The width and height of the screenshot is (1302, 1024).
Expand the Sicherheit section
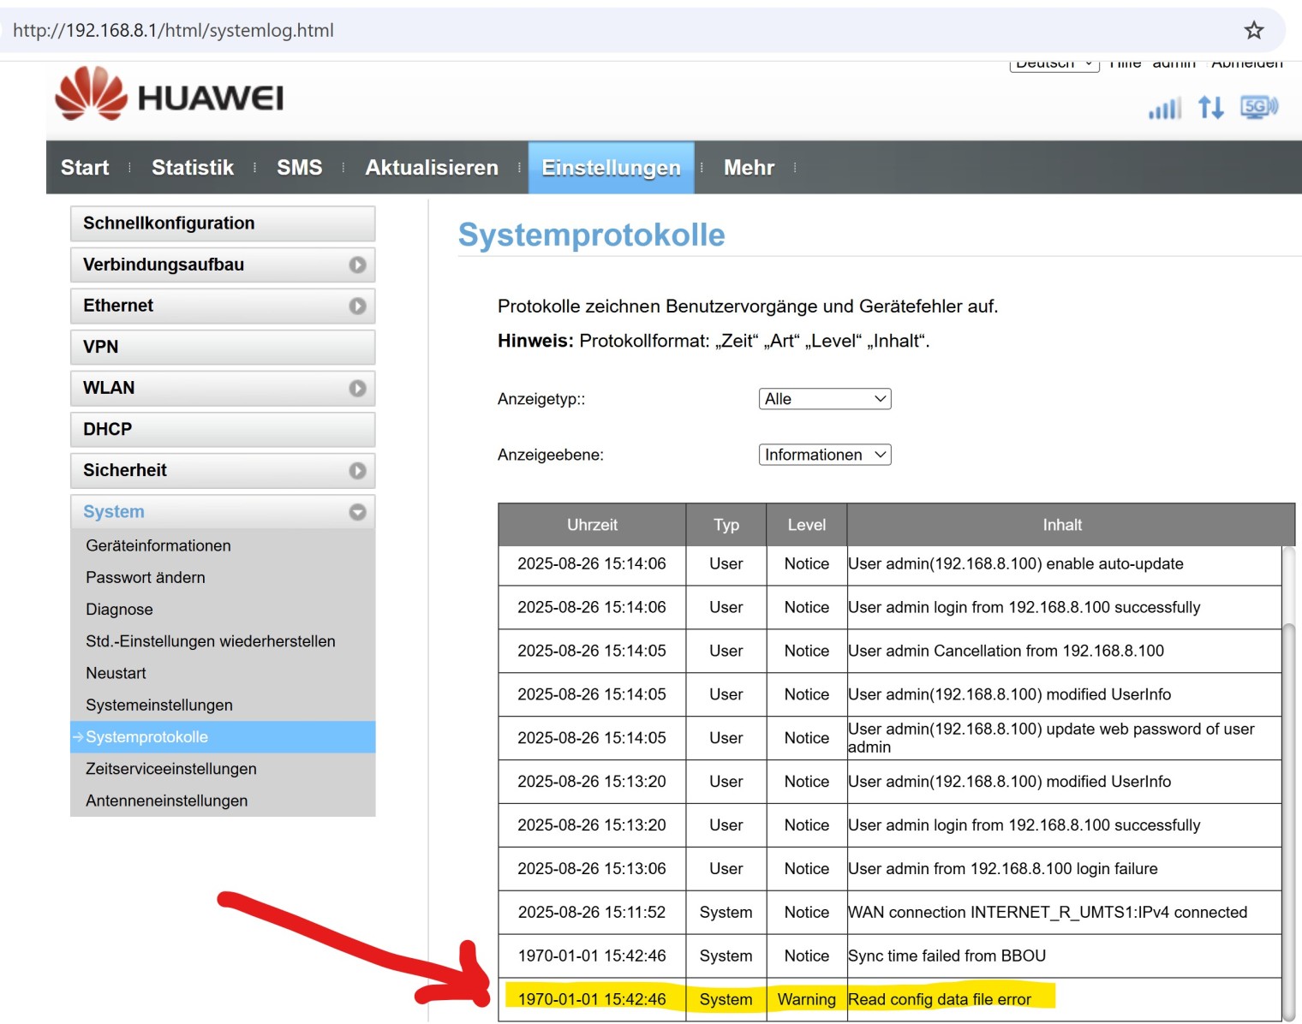pos(222,470)
